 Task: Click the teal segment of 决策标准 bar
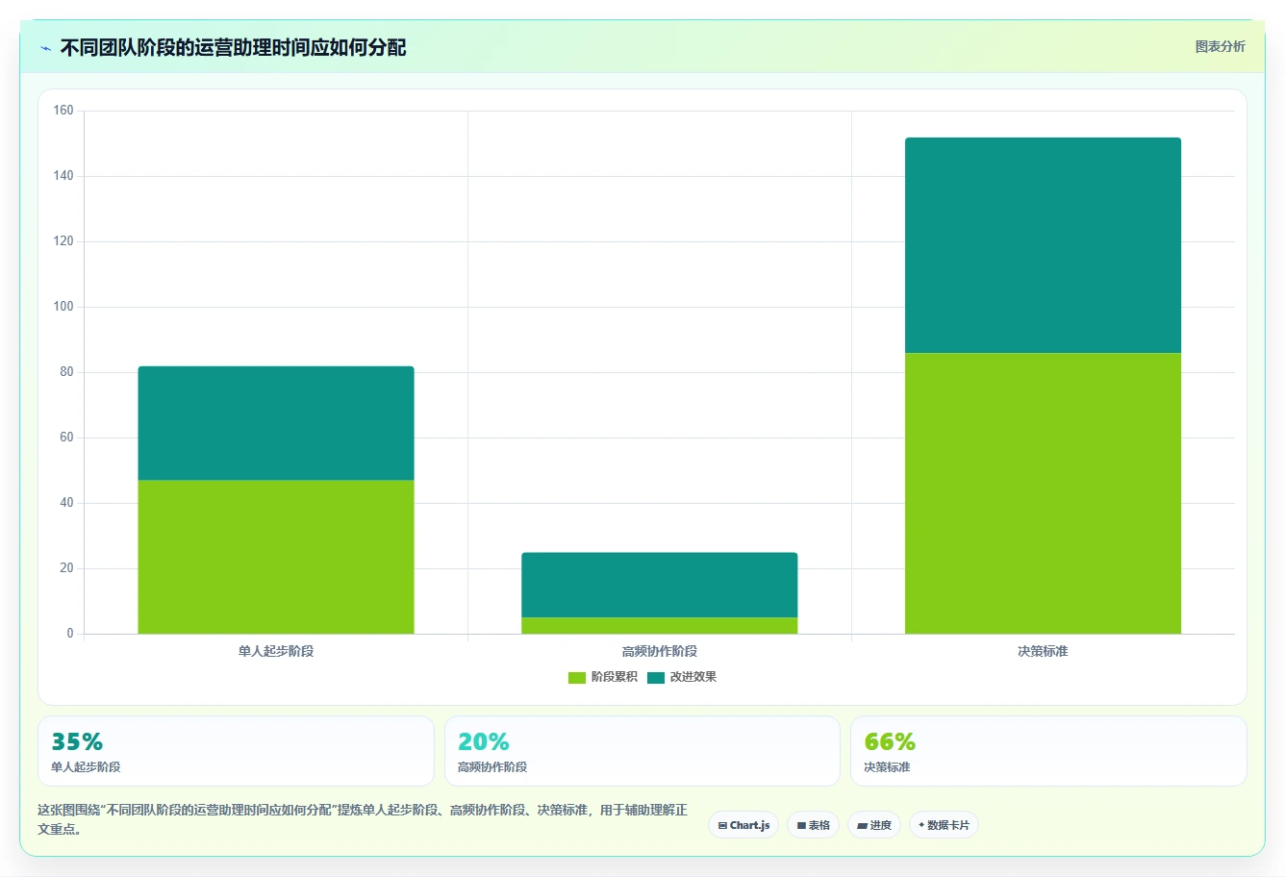pos(1043,245)
